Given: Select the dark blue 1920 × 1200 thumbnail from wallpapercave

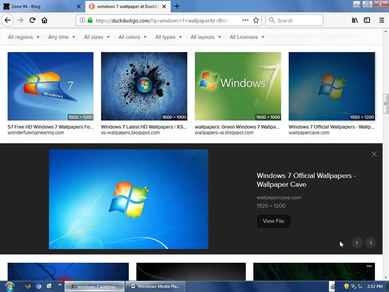Looking at the screenshot, I should tap(332, 86).
